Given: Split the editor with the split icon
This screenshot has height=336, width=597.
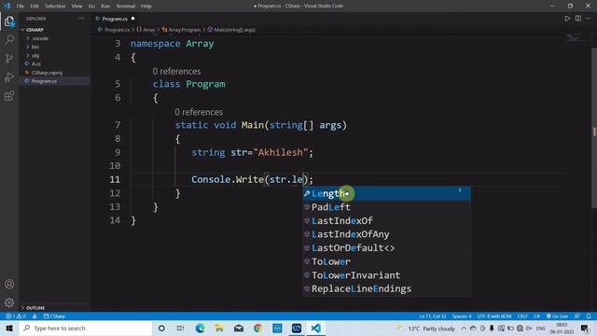Looking at the screenshot, I should [x=578, y=19].
